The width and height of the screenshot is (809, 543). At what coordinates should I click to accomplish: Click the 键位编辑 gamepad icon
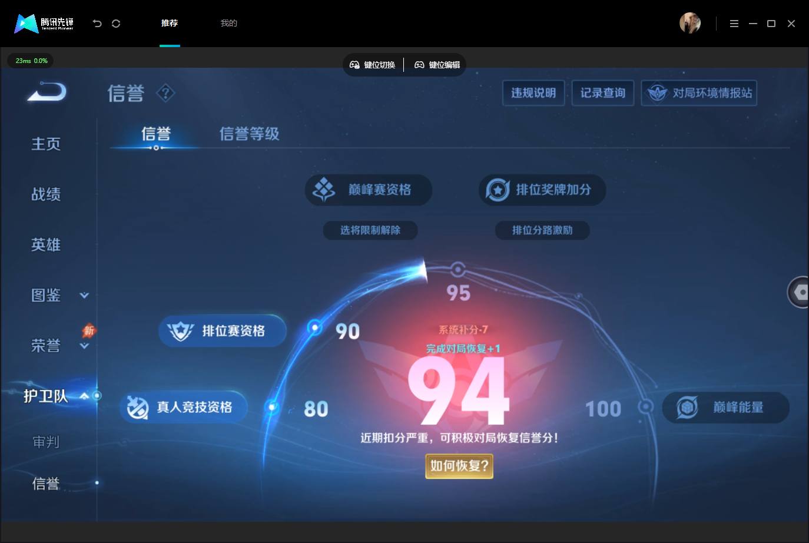419,65
